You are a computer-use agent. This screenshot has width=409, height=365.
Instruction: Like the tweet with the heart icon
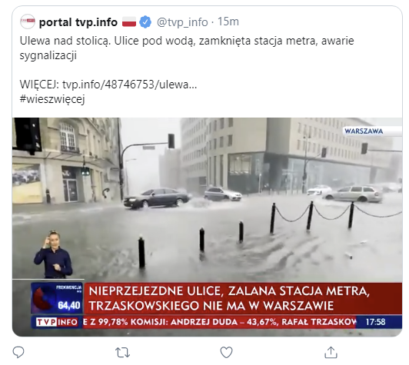[226, 353]
